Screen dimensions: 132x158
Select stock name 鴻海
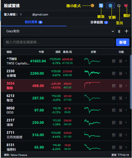pos(10,125)
